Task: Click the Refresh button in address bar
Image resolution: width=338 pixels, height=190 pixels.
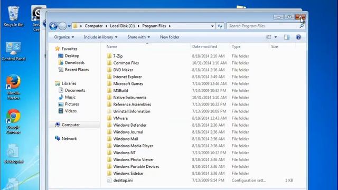Action: (x=220, y=26)
